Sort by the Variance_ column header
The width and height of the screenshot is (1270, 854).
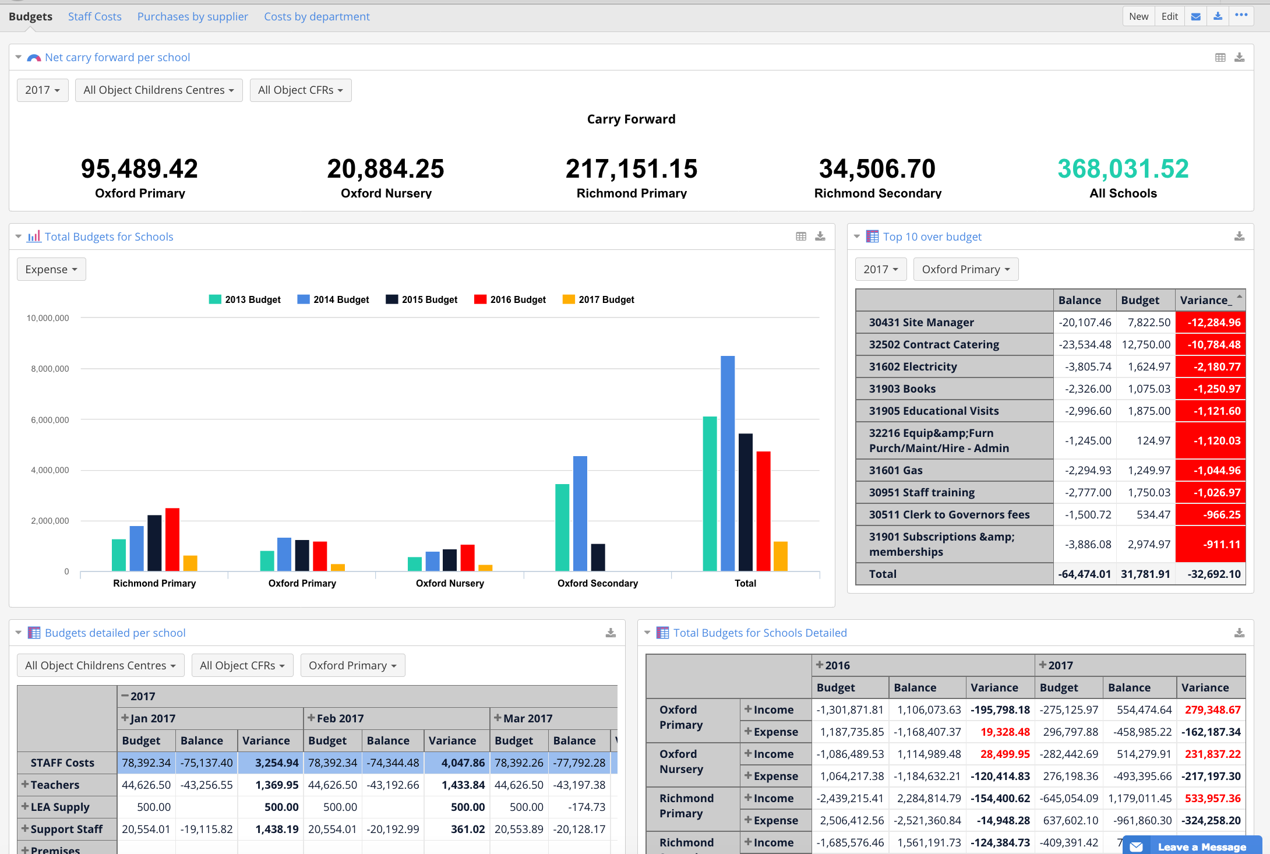point(1206,300)
